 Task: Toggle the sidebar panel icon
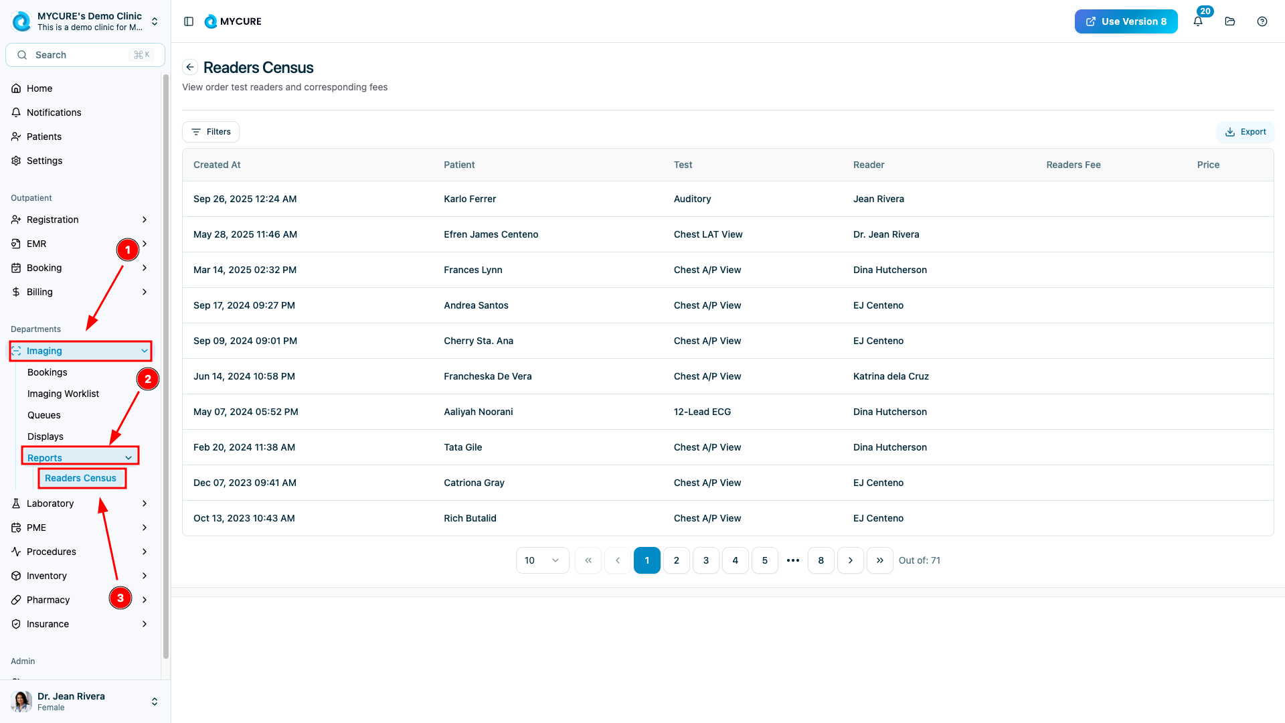tap(189, 21)
